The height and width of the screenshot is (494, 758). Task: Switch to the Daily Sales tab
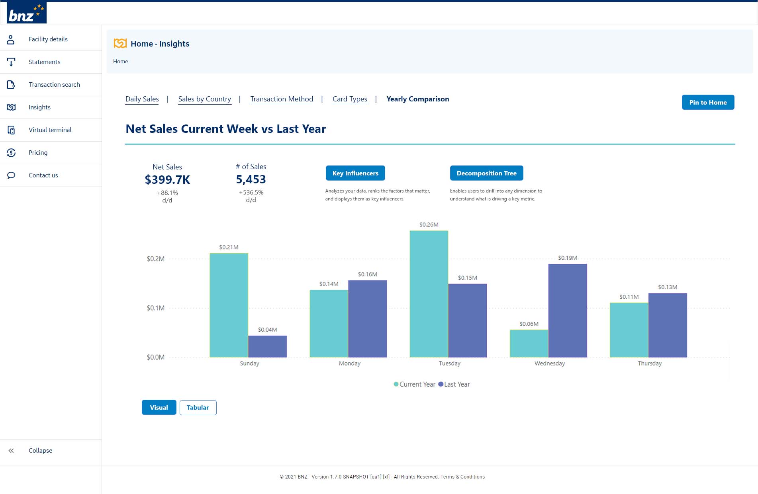click(x=142, y=99)
